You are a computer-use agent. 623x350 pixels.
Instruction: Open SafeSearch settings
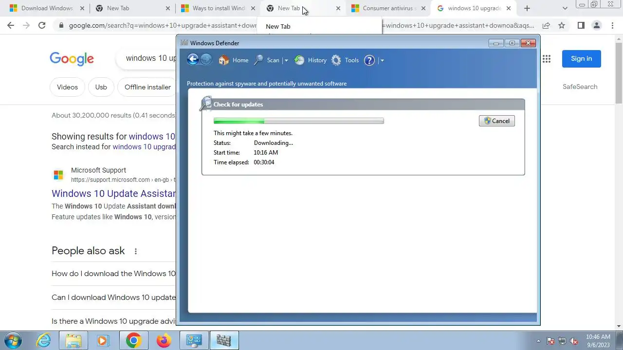(580, 87)
